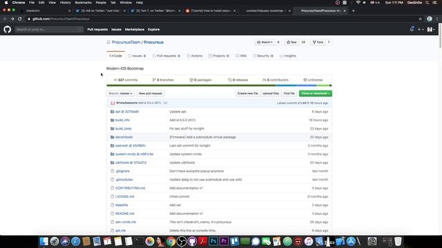442x248 pixels.
Task: Open Terminal from the dock
Action: click(139, 241)
